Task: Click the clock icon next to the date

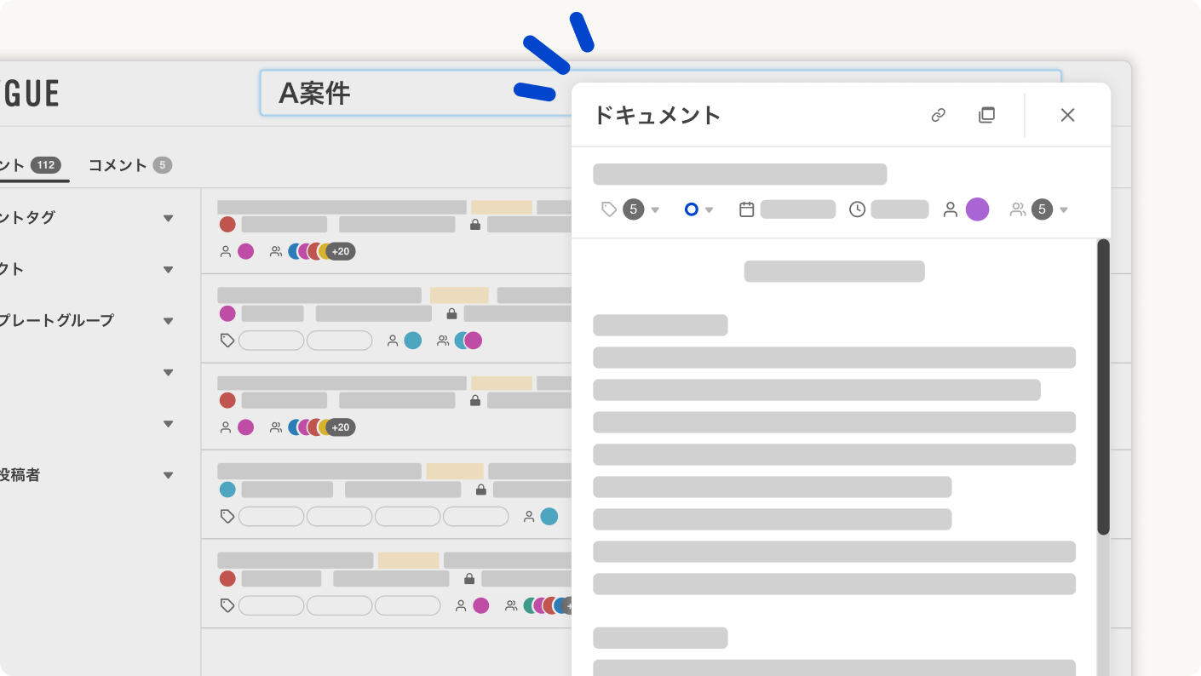Action: point(857,209)
